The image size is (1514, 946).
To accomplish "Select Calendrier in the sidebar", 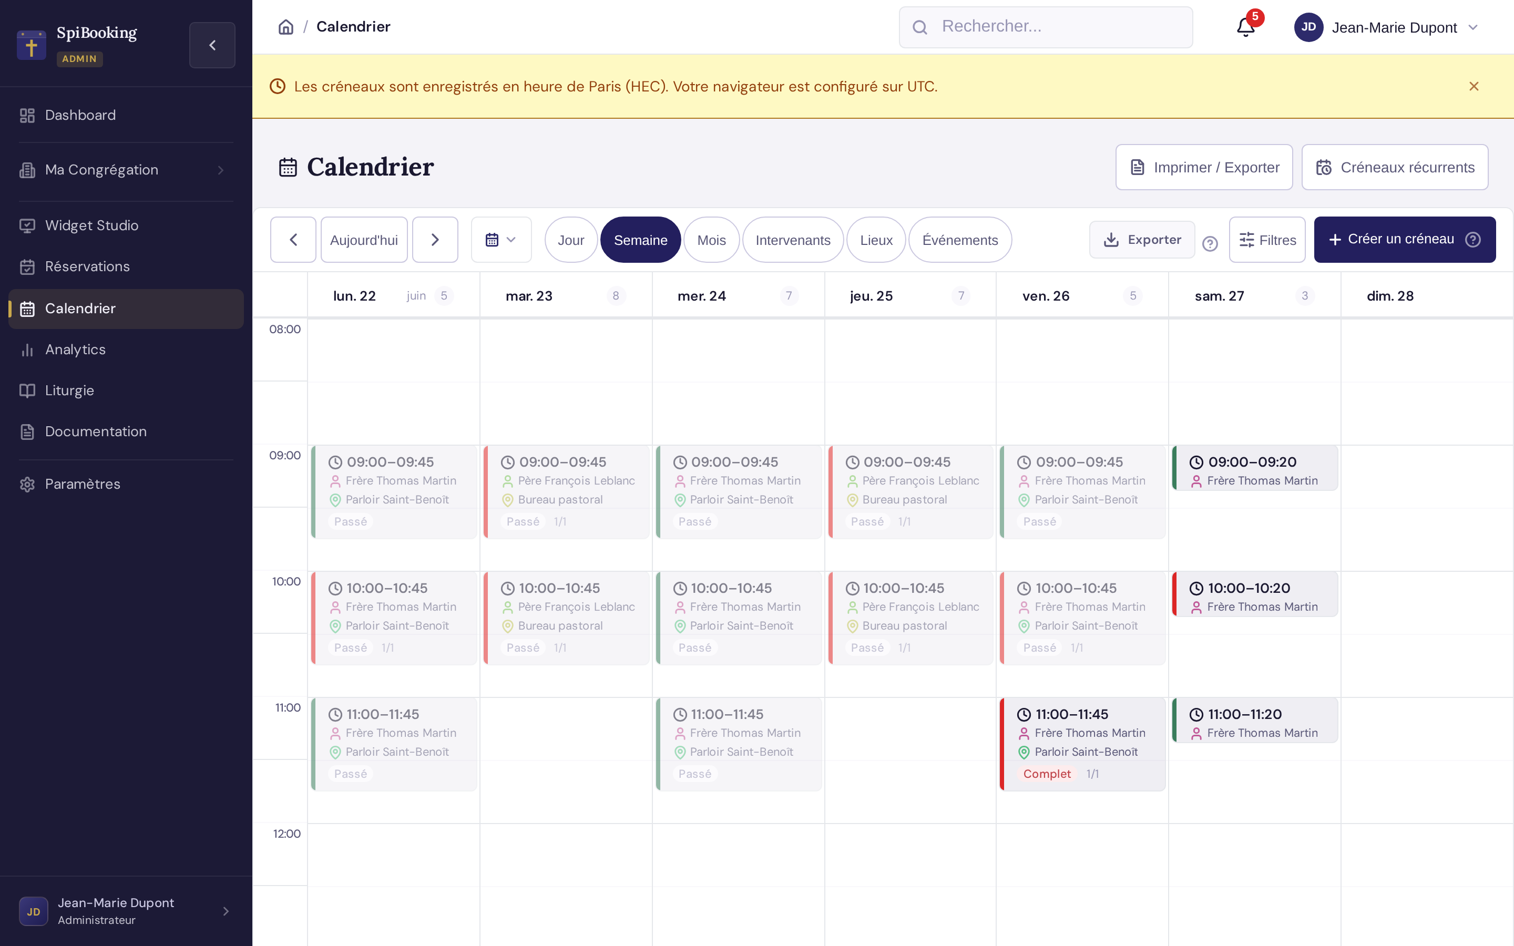I will 126,309.
